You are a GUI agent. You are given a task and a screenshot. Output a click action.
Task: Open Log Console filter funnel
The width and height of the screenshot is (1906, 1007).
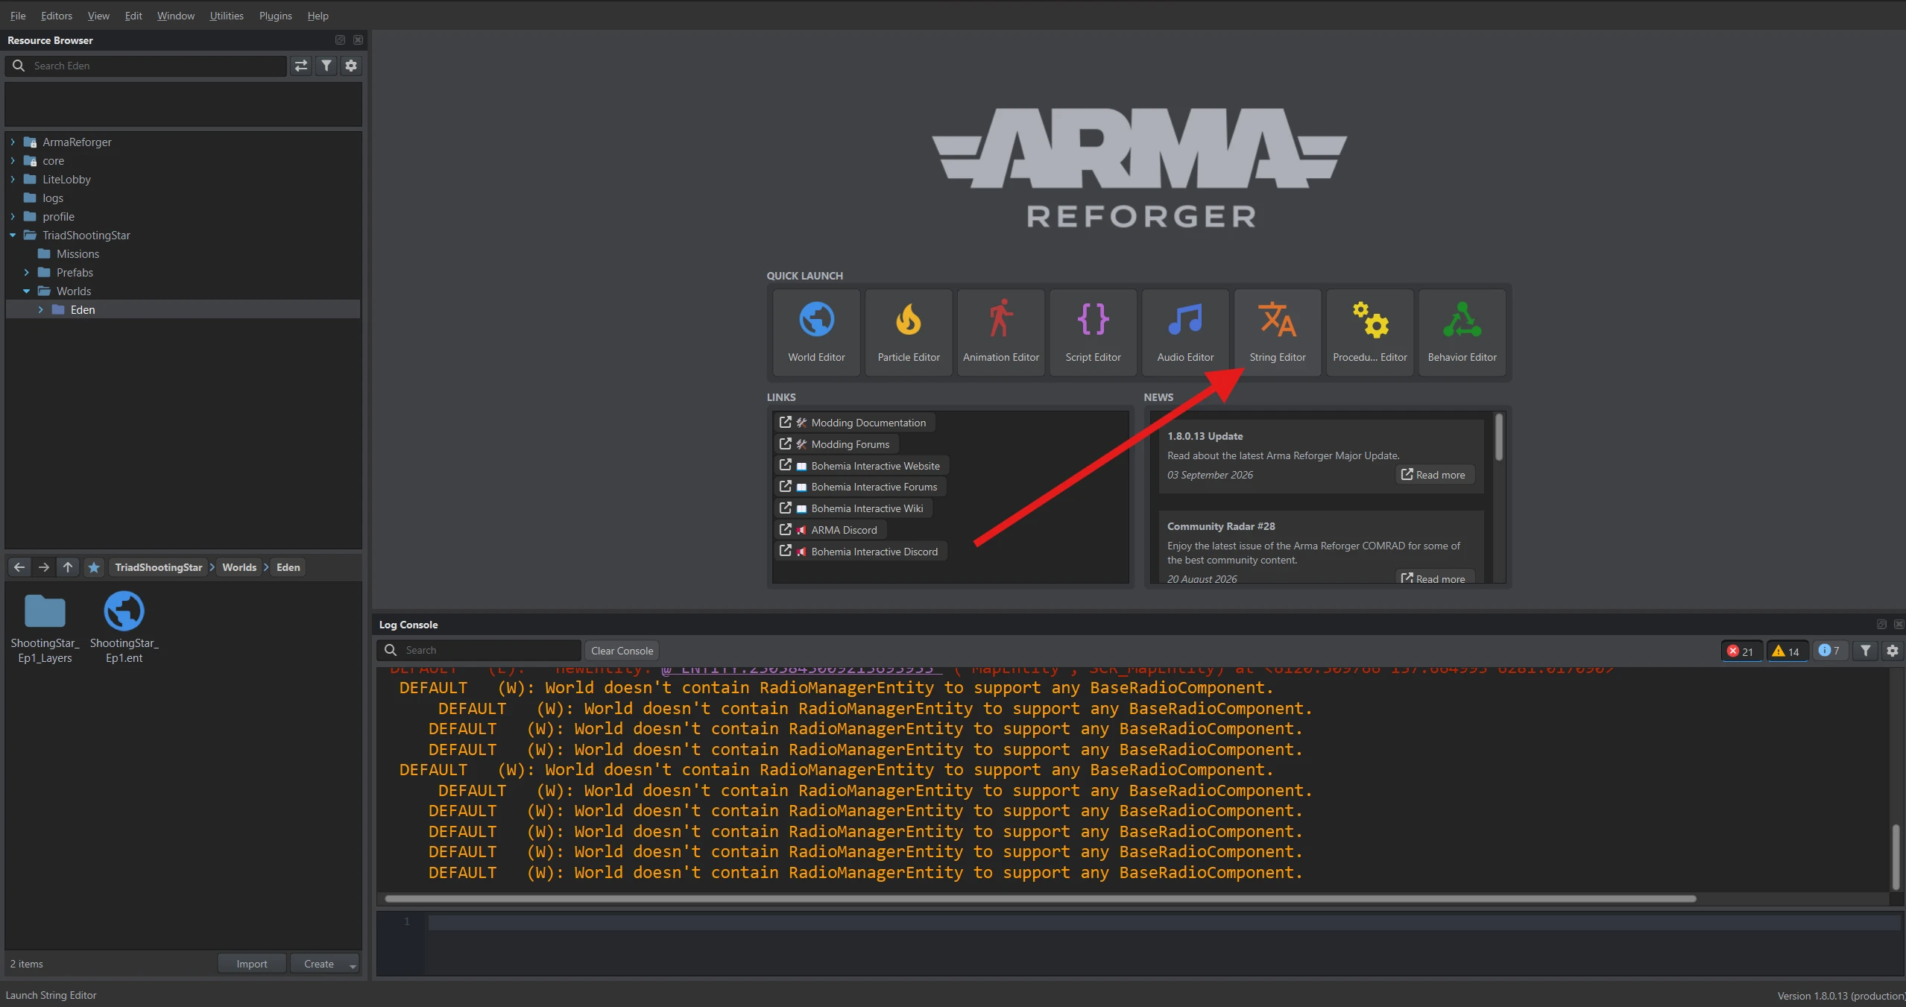(x=1866, y=651)
